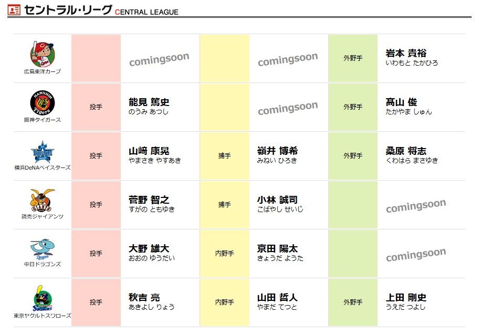The image size is (480, 335).
Task: Click the Chunichi Dragons mascot logo
Action: (42, 249)
